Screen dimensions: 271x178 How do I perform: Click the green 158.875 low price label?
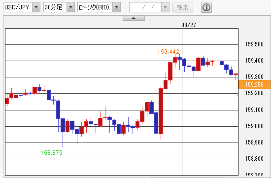click(x=51, y=153)
